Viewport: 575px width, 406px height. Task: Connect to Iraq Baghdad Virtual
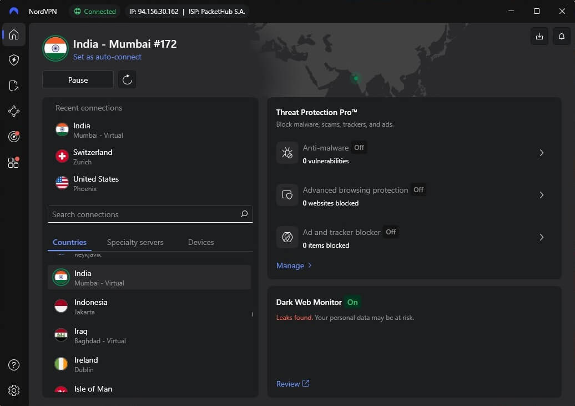pyautogui.click(x=149, y=335)
